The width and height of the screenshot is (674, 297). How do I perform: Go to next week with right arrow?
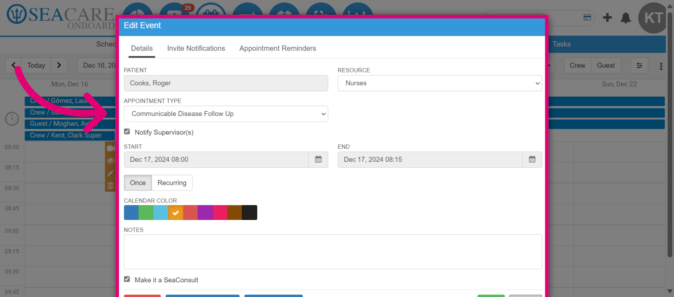pos(59,65)
